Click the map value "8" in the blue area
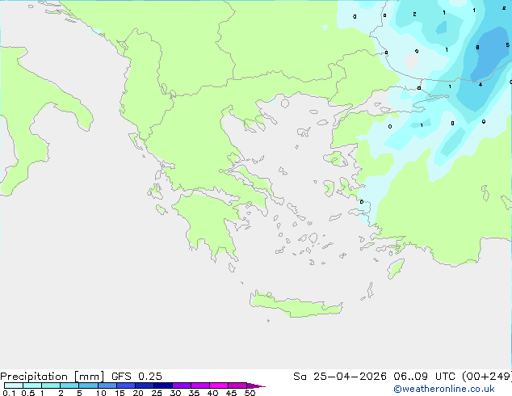Viewport: 512px width, 396px height. (x=477, y=48)
